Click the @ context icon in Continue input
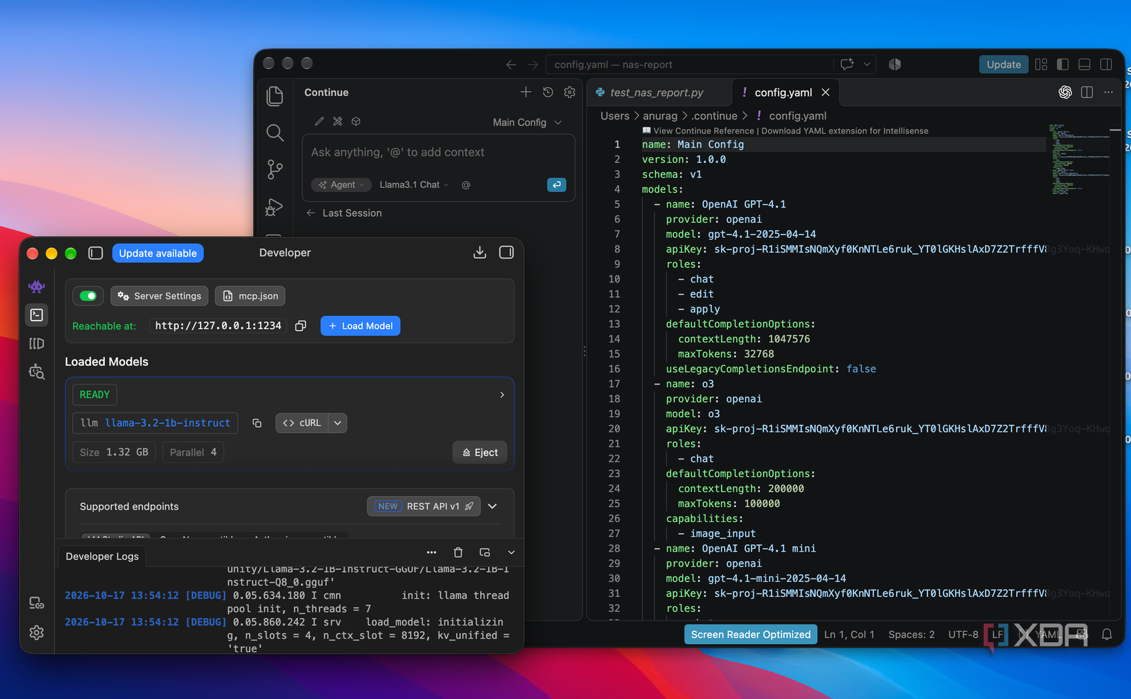This screenshot has width=1131, height=699. click(x=466, y=185)
